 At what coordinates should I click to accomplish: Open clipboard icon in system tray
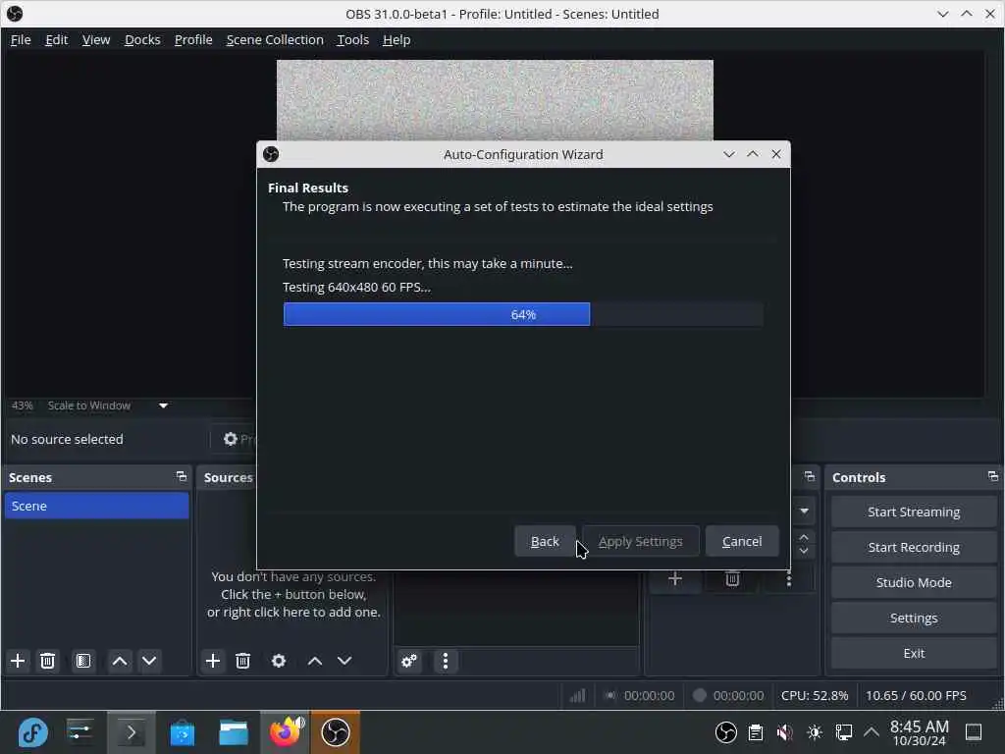756,732
